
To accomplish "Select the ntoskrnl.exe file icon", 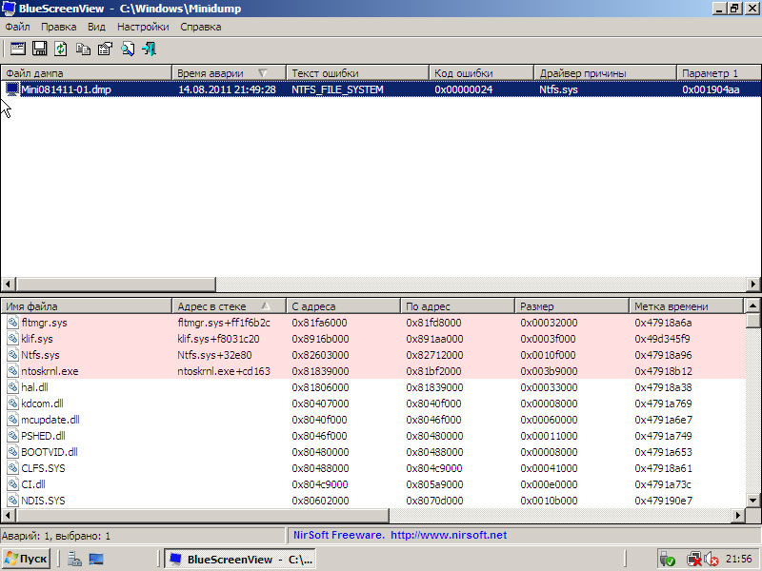I will (11, 371).
